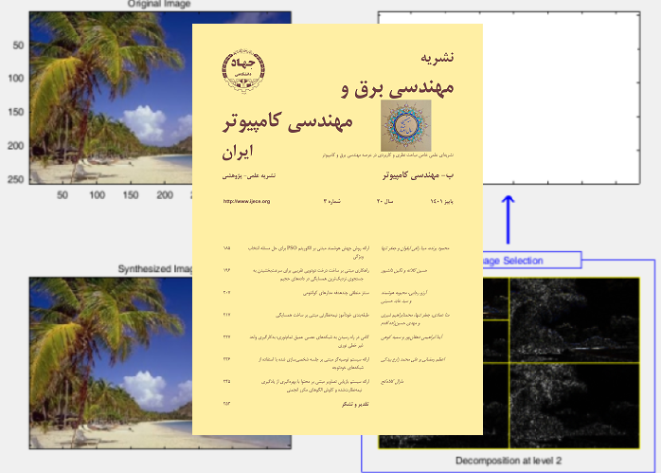Screen dimensions: 661x473
Task: Click the blue ornamental emblem on the cover
Action: pos(406,125)
